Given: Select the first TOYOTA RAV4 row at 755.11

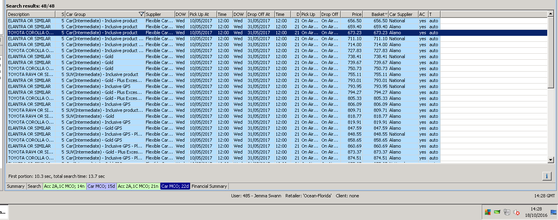Looking at the screenshot, I should [x=30, y=74].
